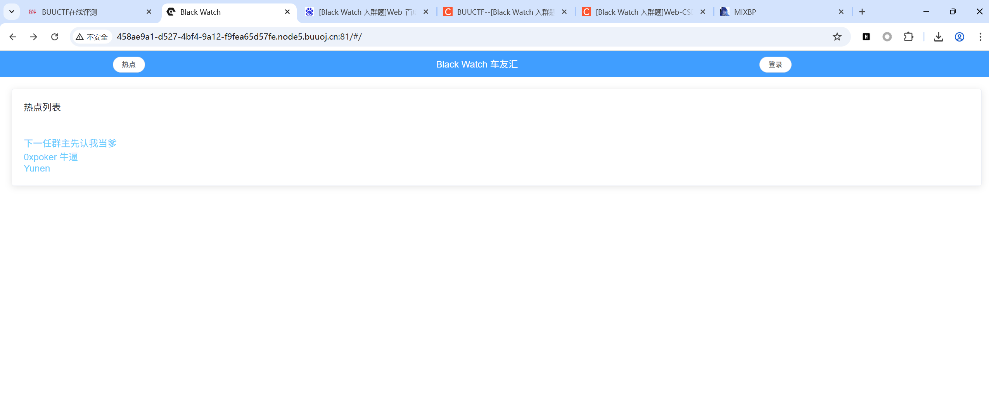Click the gray circle extension icon
The height and width of the screenshot is (397, 989).
(887, 37)
